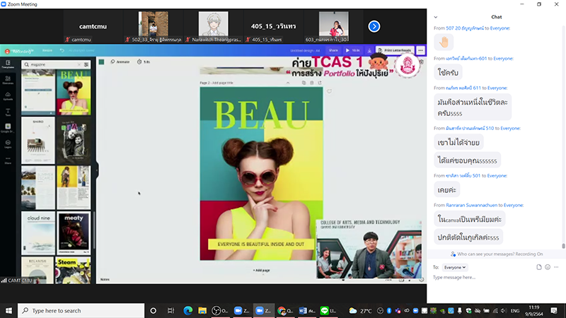The width and height of the screenshot is (566, 318).
Task: Click the Resize option in Canva header
Action: 47,50
